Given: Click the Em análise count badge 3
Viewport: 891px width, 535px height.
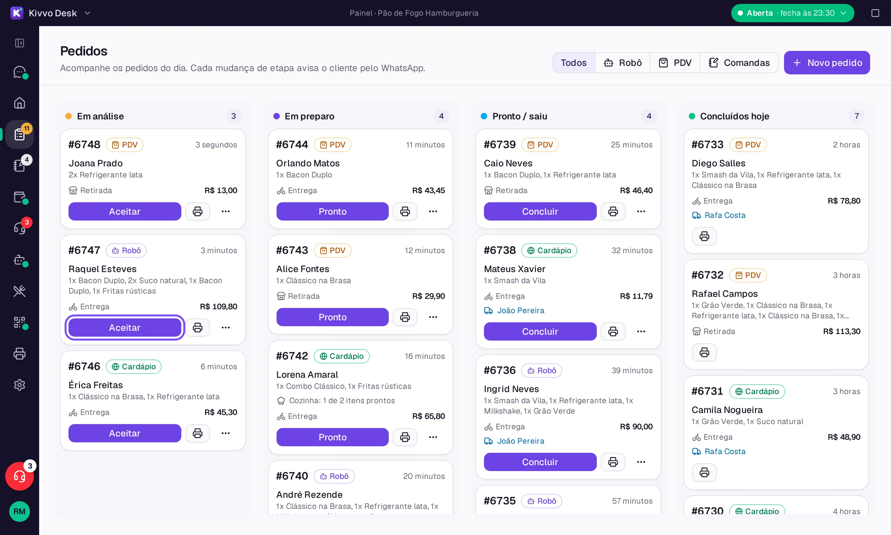Looking at the screenshot, I should click(234, 116).
